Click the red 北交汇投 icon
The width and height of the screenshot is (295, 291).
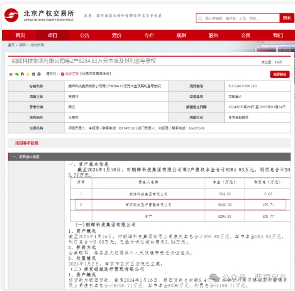[x=62, y=74]
